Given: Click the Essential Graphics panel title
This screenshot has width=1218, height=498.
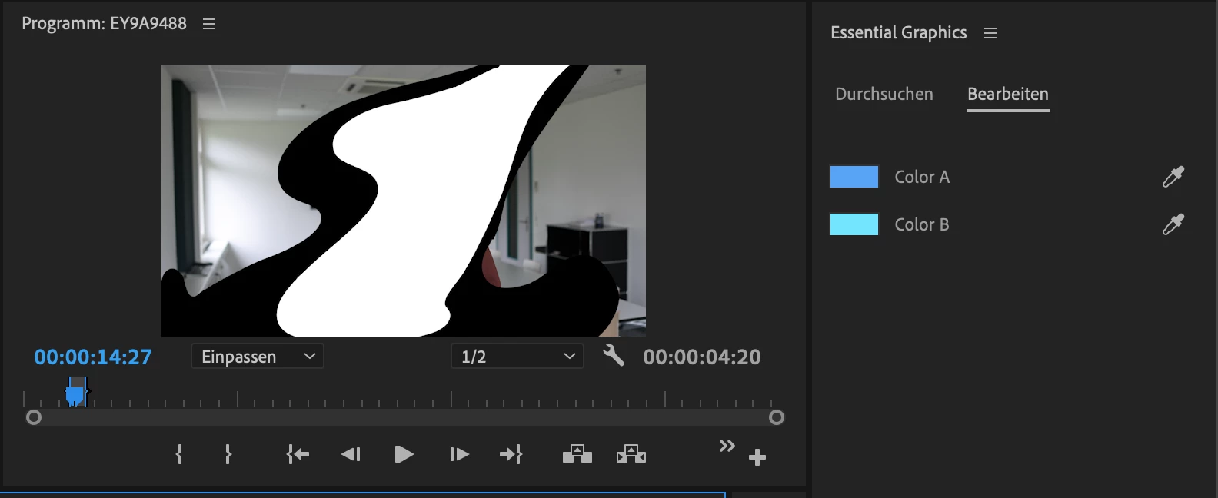Looking at the screenshot, I should pos(899,33).
